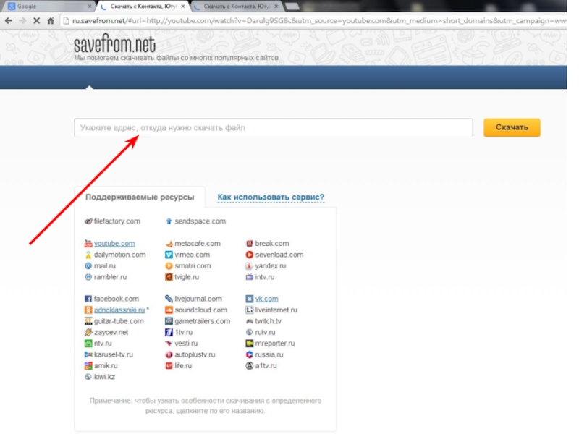Viewport: 579px width, 434px height.
Task: Click the metacafe.com icon
Action: (169, 244)
